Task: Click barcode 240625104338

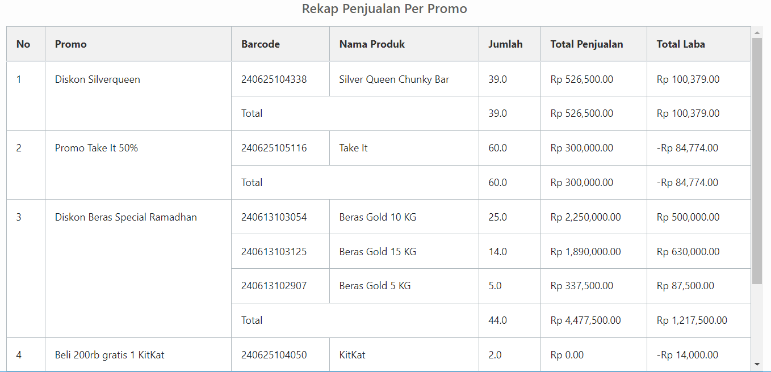Action: click(274, 79)
